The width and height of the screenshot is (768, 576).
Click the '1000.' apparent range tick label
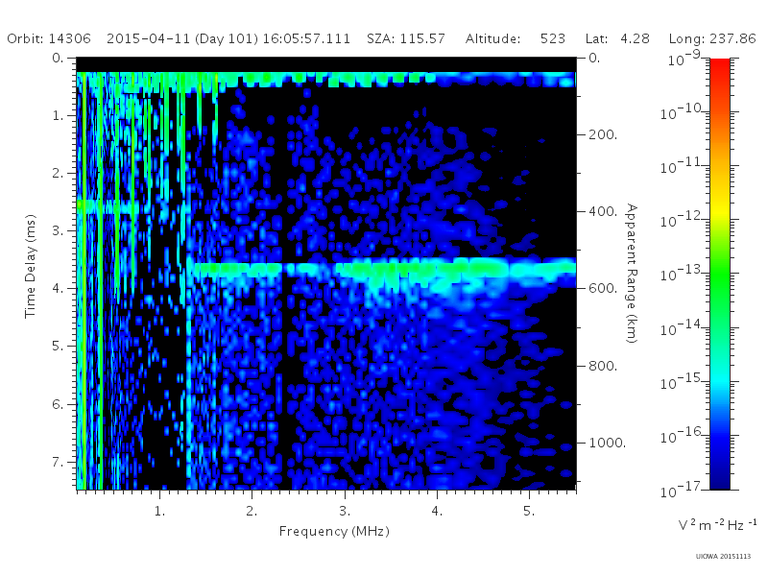click(608, 443)
